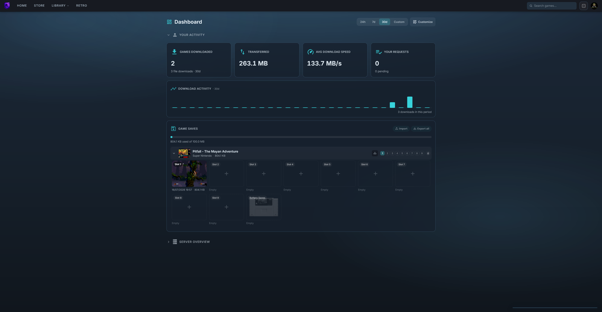Open the random game dice icon

(x=584, y=6)
